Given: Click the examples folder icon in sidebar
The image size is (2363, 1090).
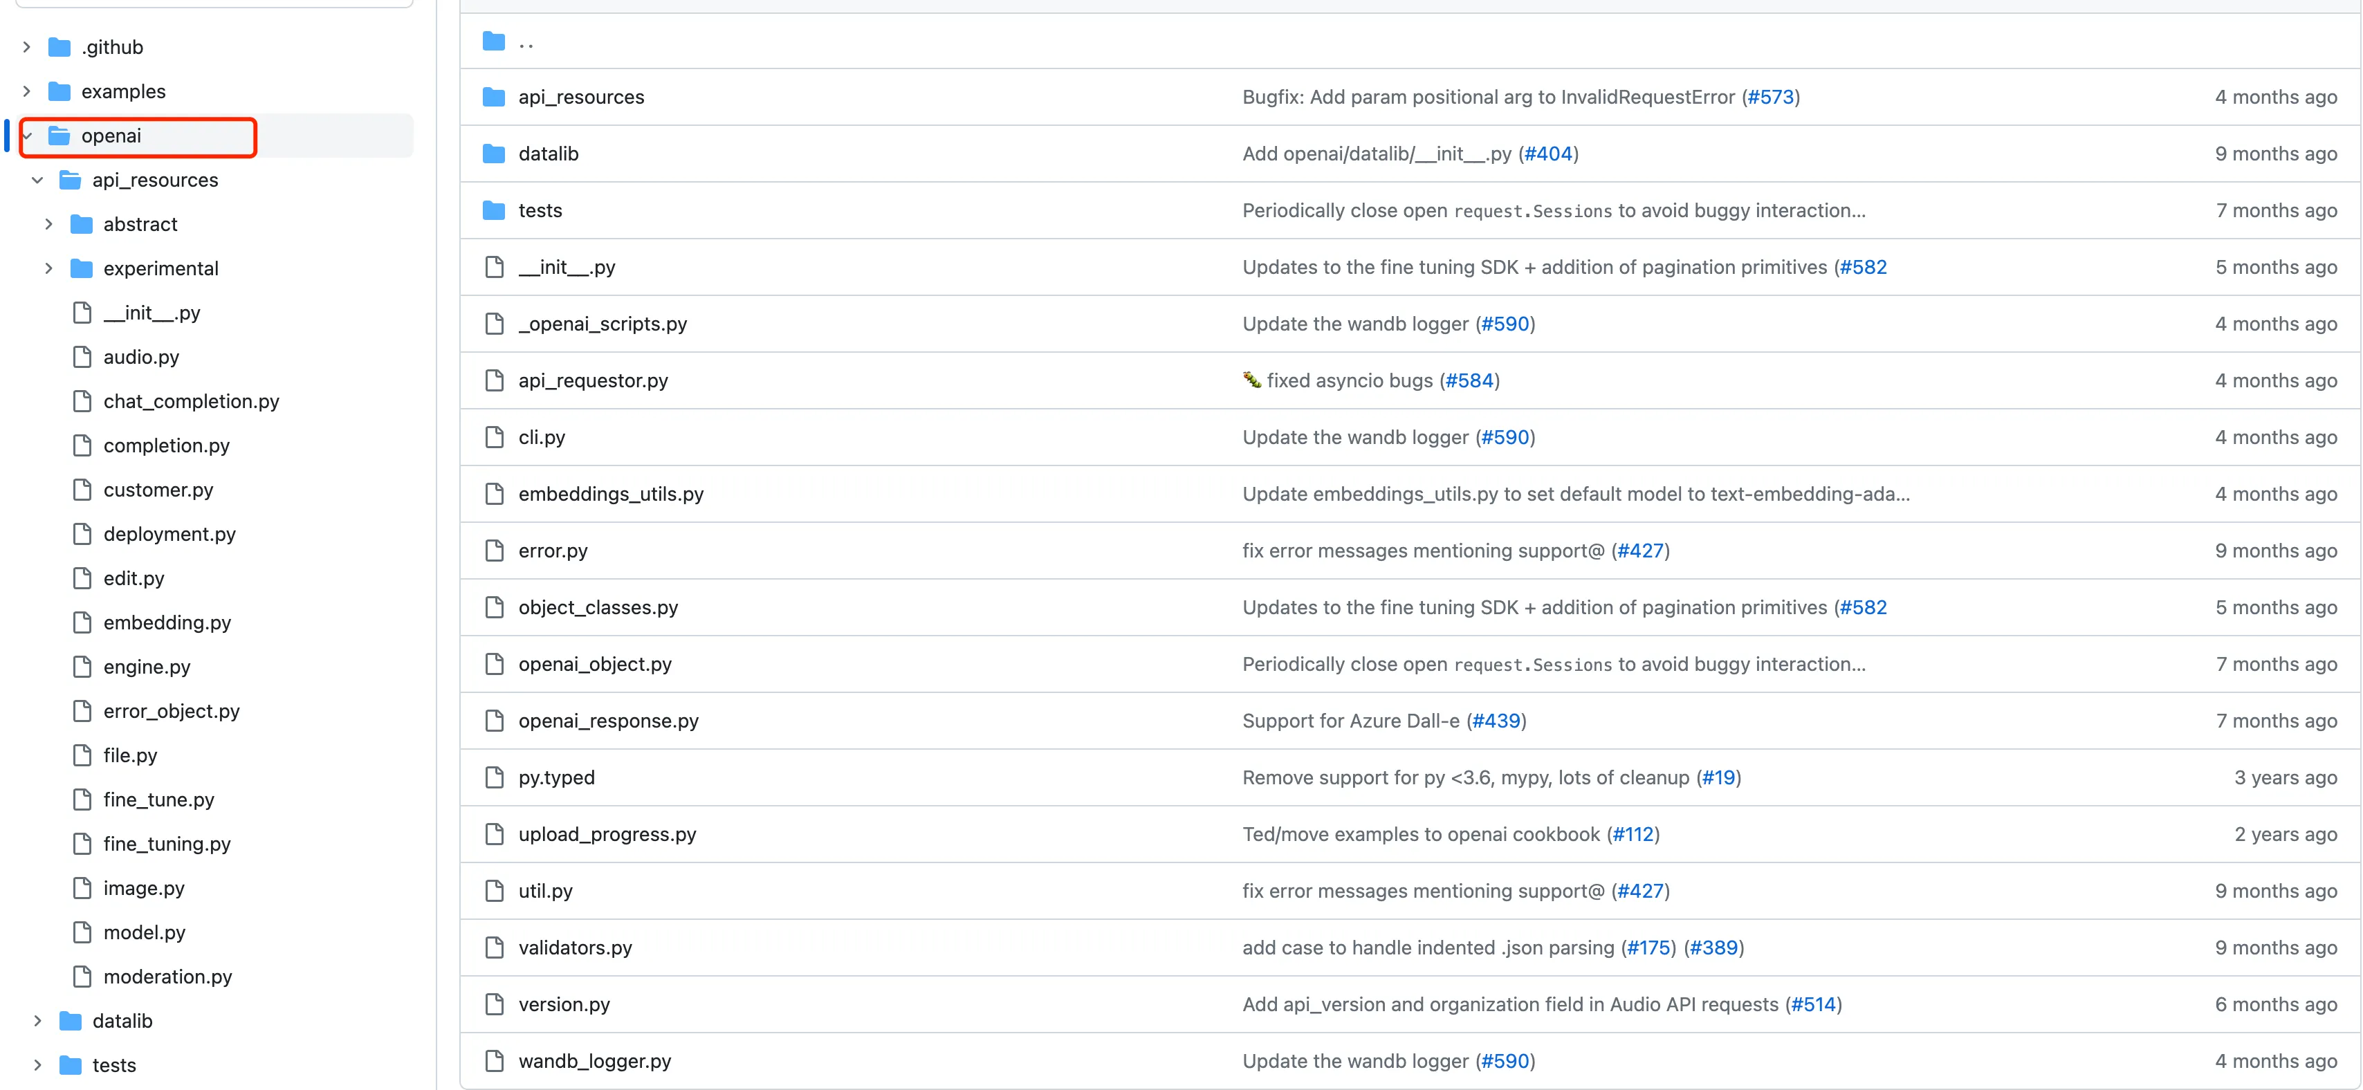Looking at the screenshot, I should coord(59,92).
